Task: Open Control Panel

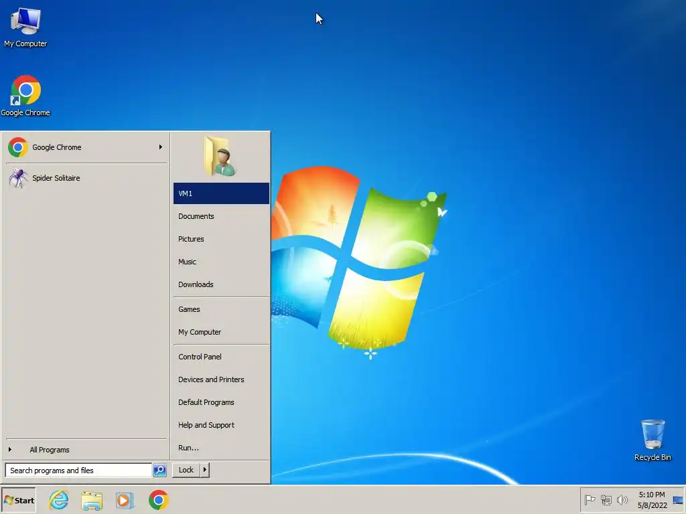Action: 221,357
